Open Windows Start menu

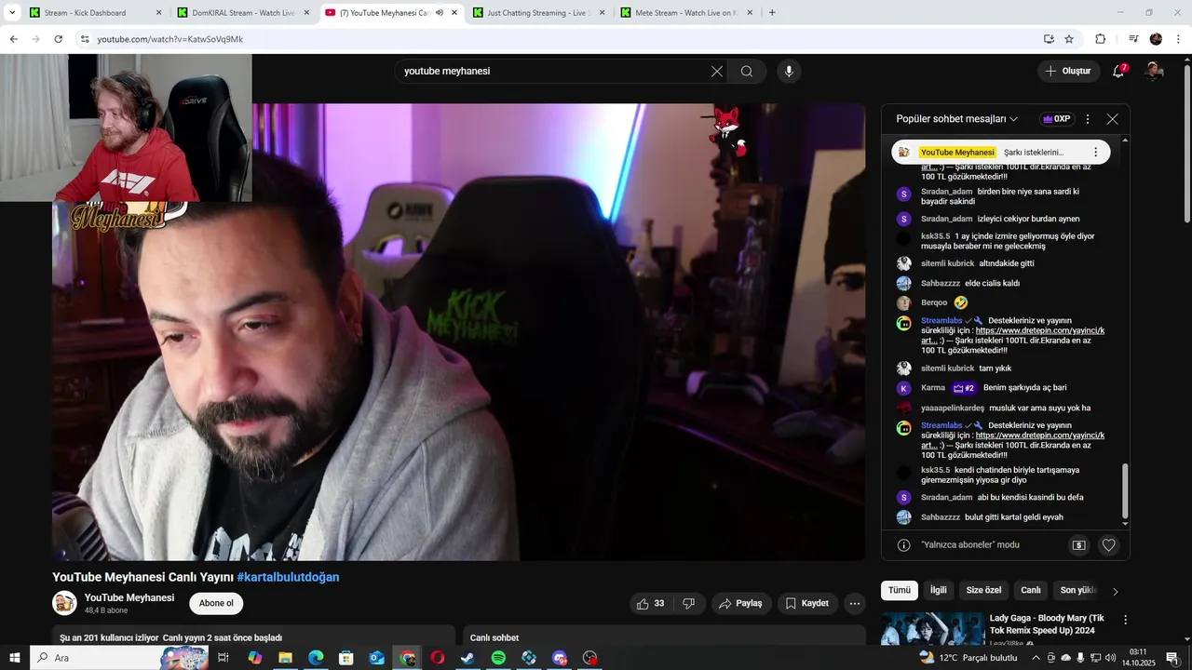[14, 658]
